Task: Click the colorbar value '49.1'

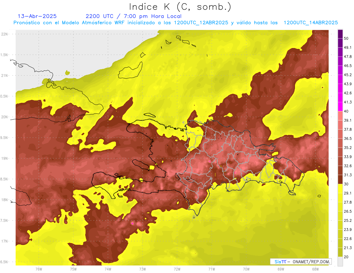Action: 348,48
